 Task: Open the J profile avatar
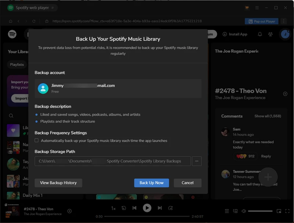tap(285, 34)
